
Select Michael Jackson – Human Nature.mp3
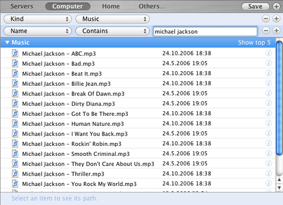pos(138,124)
